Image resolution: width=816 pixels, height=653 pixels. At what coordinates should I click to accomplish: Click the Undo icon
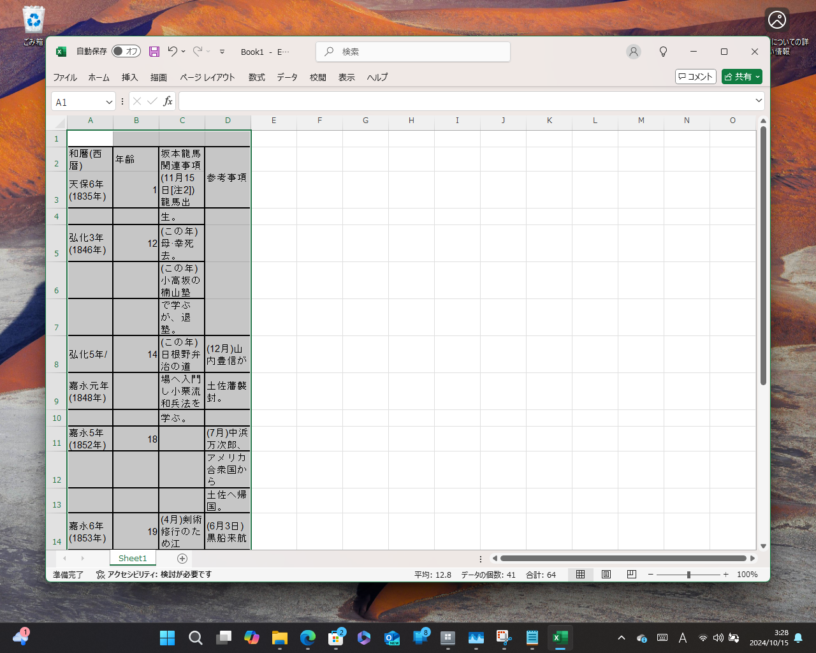[172, 52]
